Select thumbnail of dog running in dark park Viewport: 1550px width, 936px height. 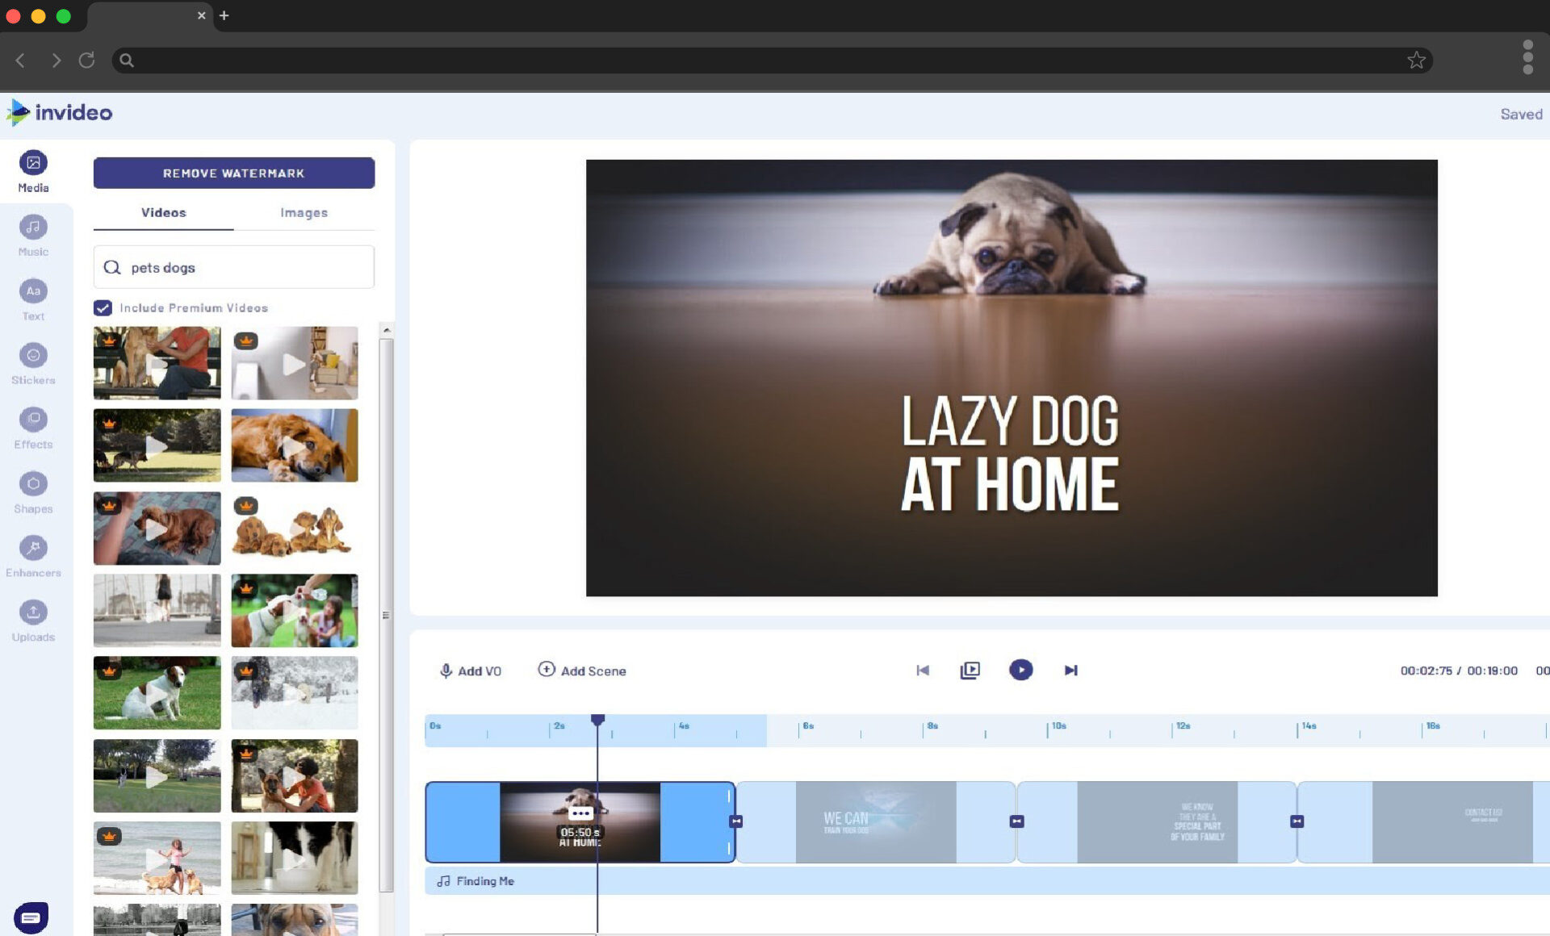coord(157,445)
